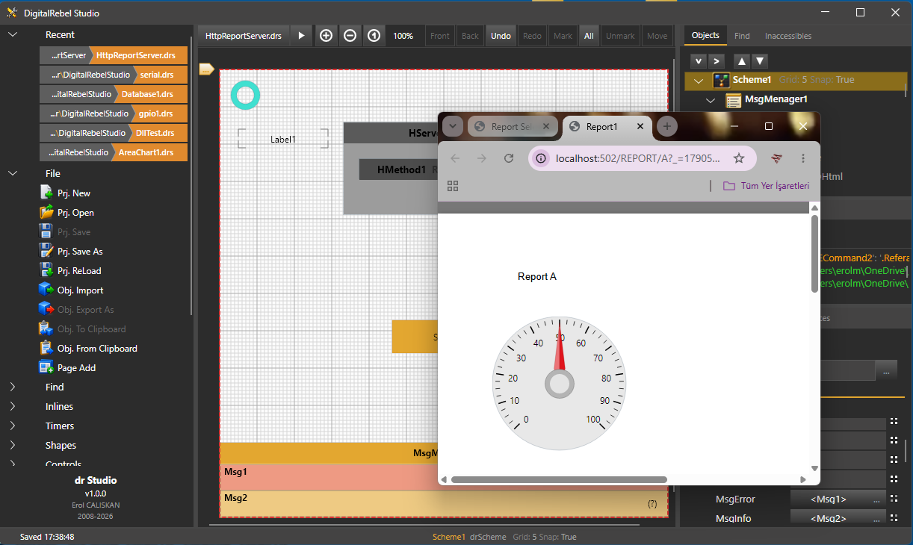Click the MsgError grid handle icon

[893, 499]
